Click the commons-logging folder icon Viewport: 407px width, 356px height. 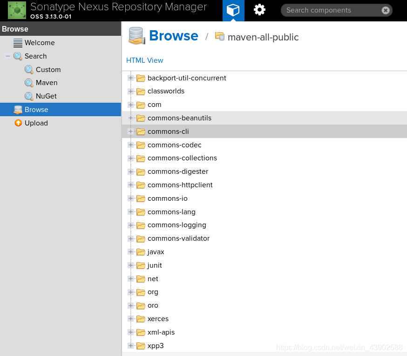141,225
